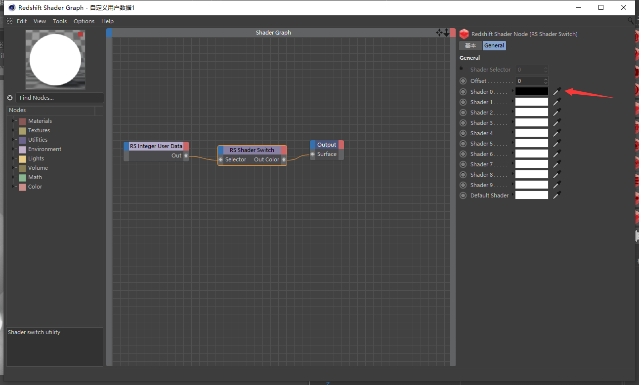Click the vertical zoom arrow icon in Shader Graph header

tap(446, 33)
